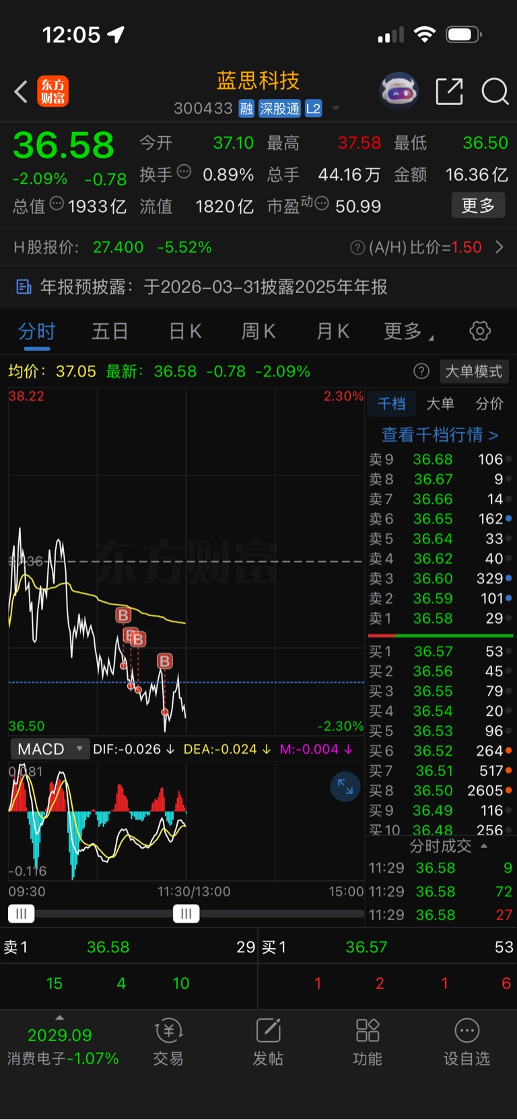Tap help icon beside 大单模式
517x1120 pixels.
tap(421, 371)
